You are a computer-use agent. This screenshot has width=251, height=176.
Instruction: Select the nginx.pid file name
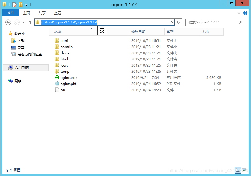tap(68, 84)
